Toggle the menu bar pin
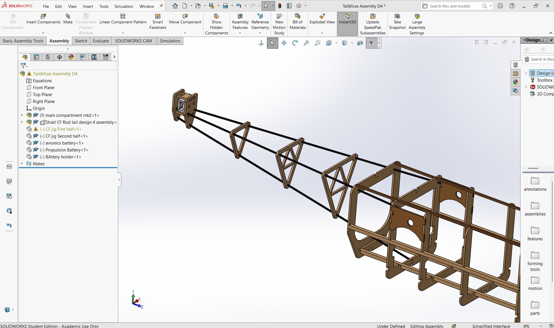Screen dimensions: 554x328 pos(161,6)
